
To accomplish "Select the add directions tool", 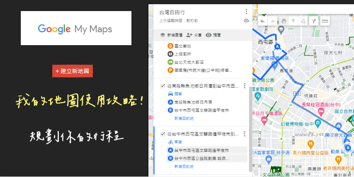I will coord(314,21).
